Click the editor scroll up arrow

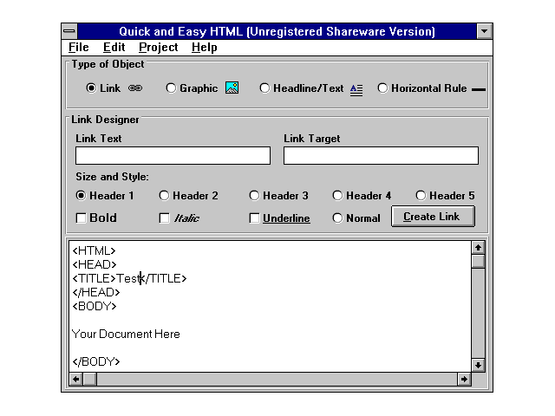(478, 248)
